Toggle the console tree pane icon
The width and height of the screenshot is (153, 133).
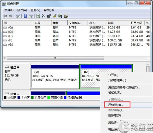coord(18,16)
